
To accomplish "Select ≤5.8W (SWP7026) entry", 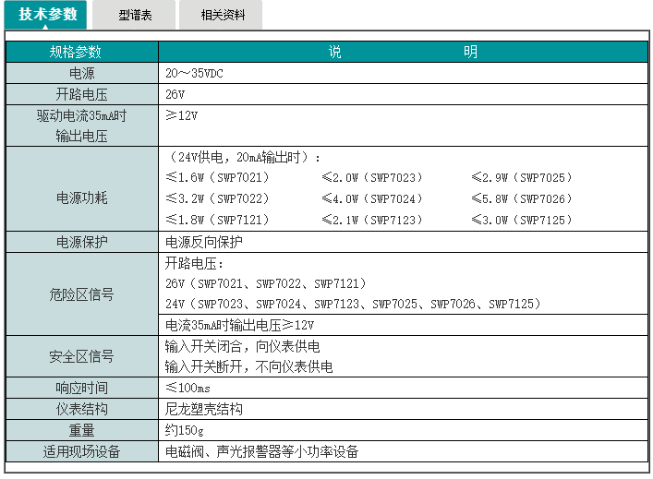I will point(522,198).
